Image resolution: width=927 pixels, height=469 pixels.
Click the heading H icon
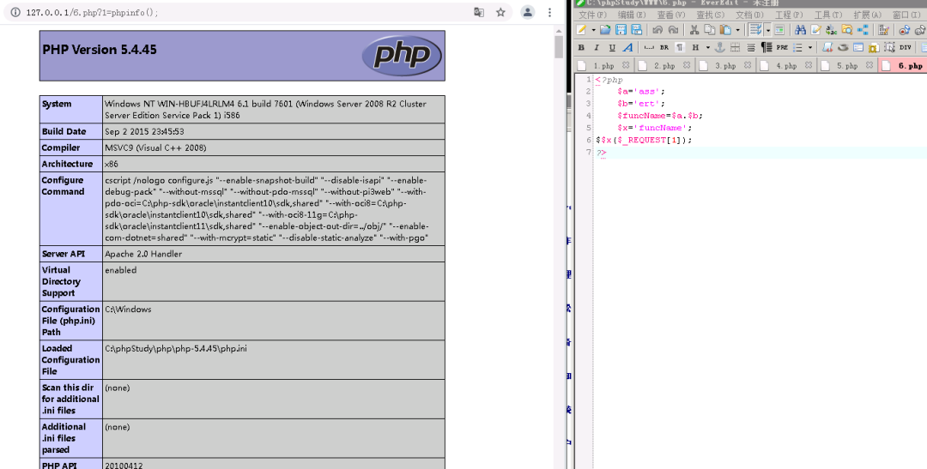click(696, 47)
